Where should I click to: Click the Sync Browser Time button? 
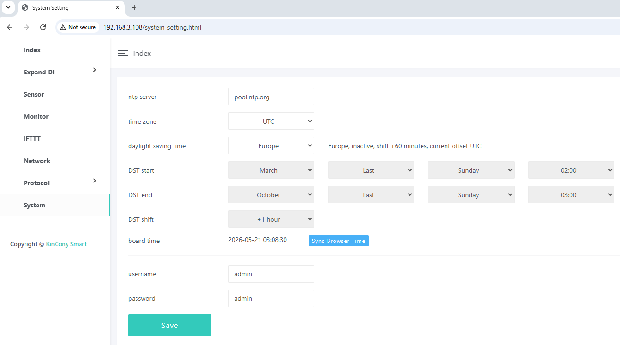pos(339,241)
